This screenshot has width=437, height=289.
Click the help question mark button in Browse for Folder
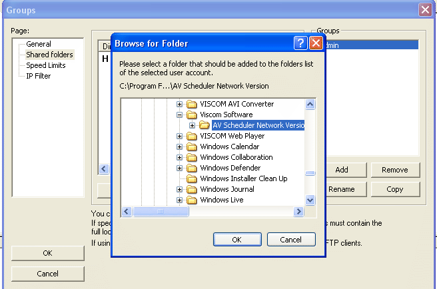coord(300,43)
